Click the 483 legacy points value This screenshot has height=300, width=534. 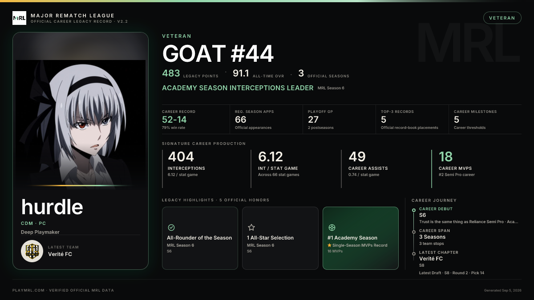pyautogui.click(x=171, y=73)
